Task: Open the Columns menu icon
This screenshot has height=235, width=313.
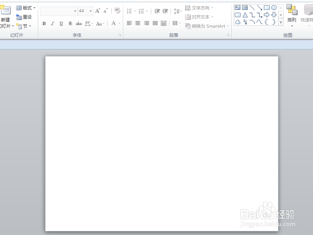Action: pyautogui.click(x=176, y=23)
